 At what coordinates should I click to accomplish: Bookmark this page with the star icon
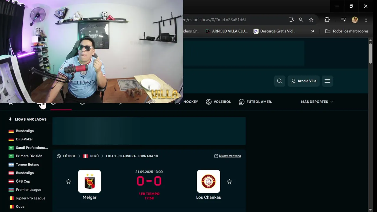coord(311,20)
